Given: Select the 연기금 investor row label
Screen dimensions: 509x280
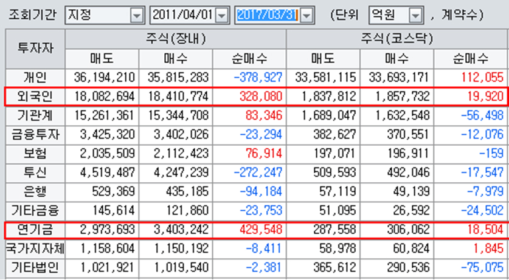Looking at the screenshot, I should pos(34,230).
